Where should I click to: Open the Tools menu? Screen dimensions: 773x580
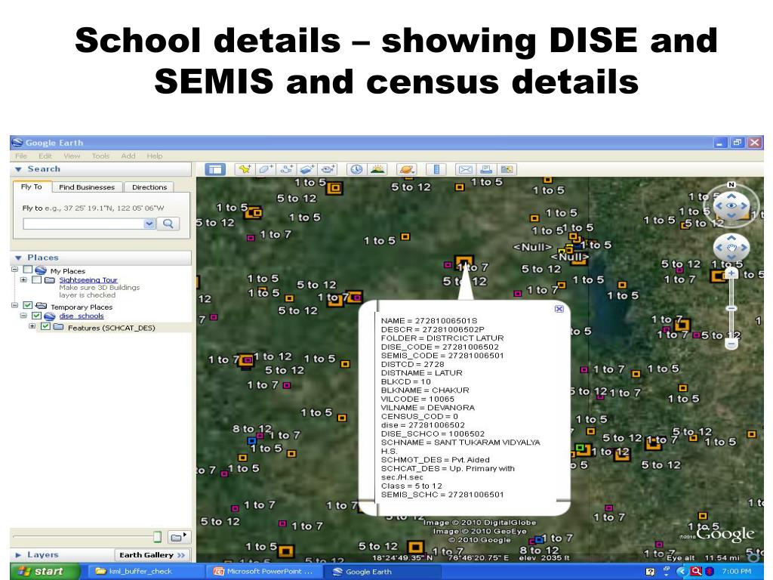coord(100,156)
